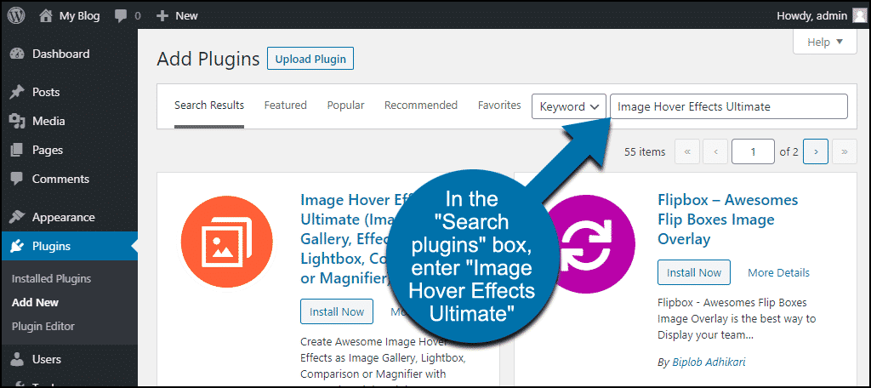Switch to the Popular tab
Viewport: 871px width, 388px height.
click(345, 105)
